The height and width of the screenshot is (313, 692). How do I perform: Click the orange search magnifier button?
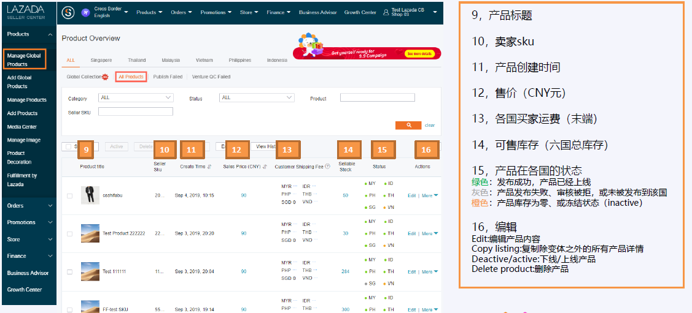pos(408,126)
